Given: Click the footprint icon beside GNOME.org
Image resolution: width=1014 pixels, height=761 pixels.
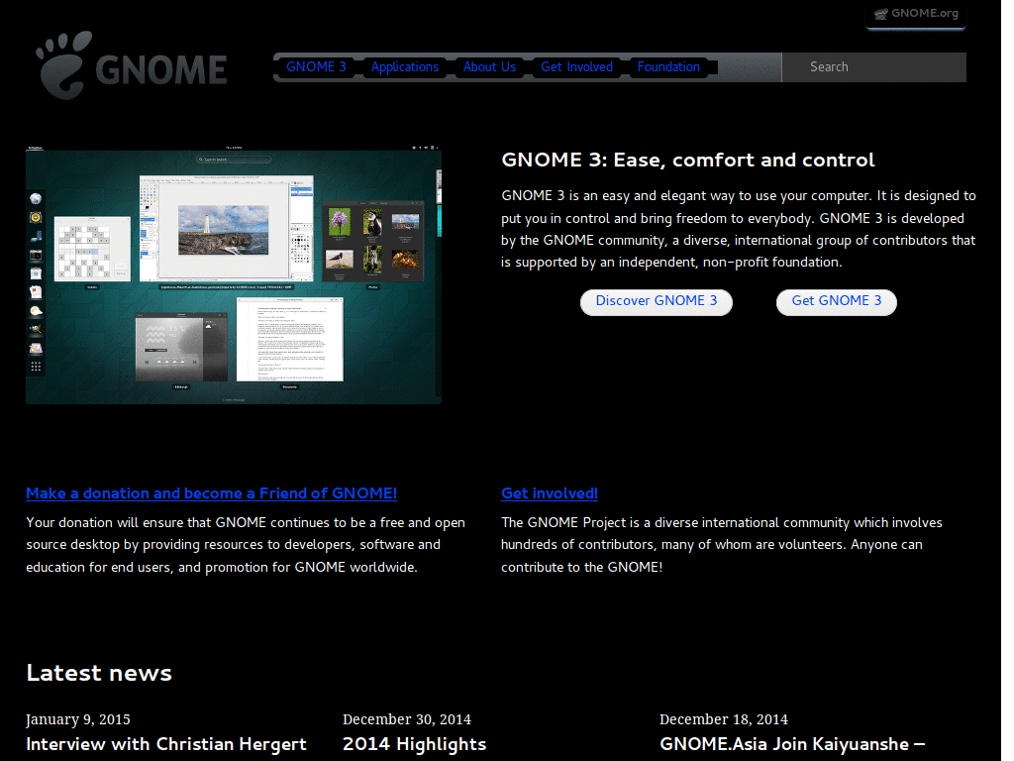Looking at the screenshot, I should [881, 13].
